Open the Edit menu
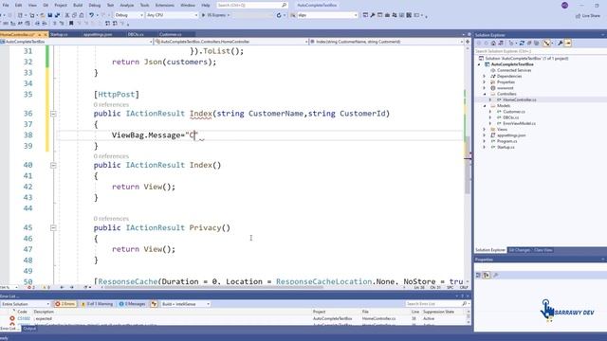This screenshot has width=607, height=341. tap(18, 6)
